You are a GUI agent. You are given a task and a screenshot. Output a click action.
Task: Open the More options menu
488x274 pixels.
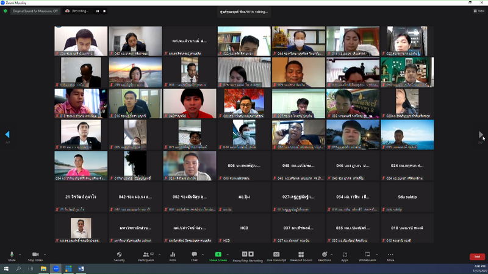coord(390,256)
